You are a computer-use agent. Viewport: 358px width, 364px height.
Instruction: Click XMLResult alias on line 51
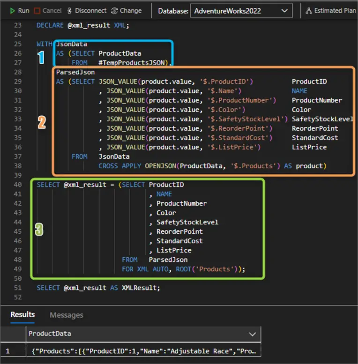pyautogui.click(x=139, y=288)
